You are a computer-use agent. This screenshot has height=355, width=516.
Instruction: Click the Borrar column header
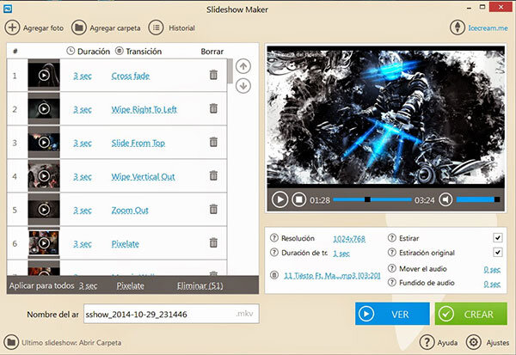click(x=212, y=52)
